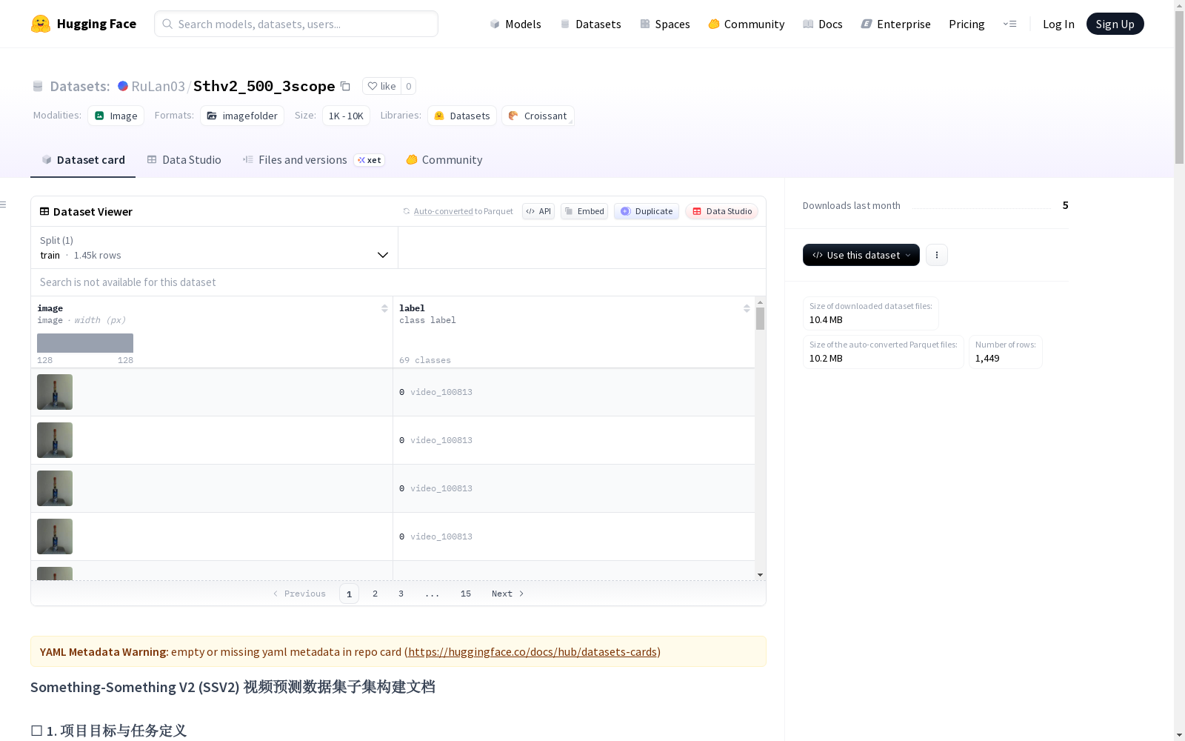Screen dimensions: 1185x741
Task: Click the API button in Dataset Viewer
Action: point(538,211)
